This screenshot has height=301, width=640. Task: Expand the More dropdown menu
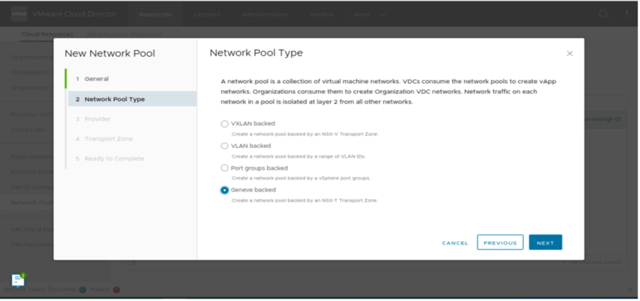pyautogui.click(x=369, y=14)
